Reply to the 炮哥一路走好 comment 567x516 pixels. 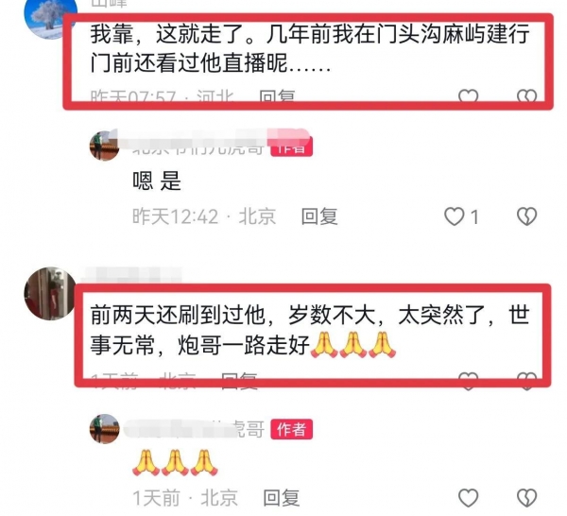tap(239, 381)
